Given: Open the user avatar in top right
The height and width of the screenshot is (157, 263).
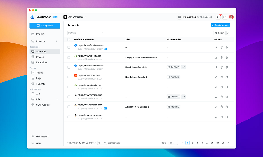Looking at the screenshot, I should pyautogui.click(x=231, y=17).
